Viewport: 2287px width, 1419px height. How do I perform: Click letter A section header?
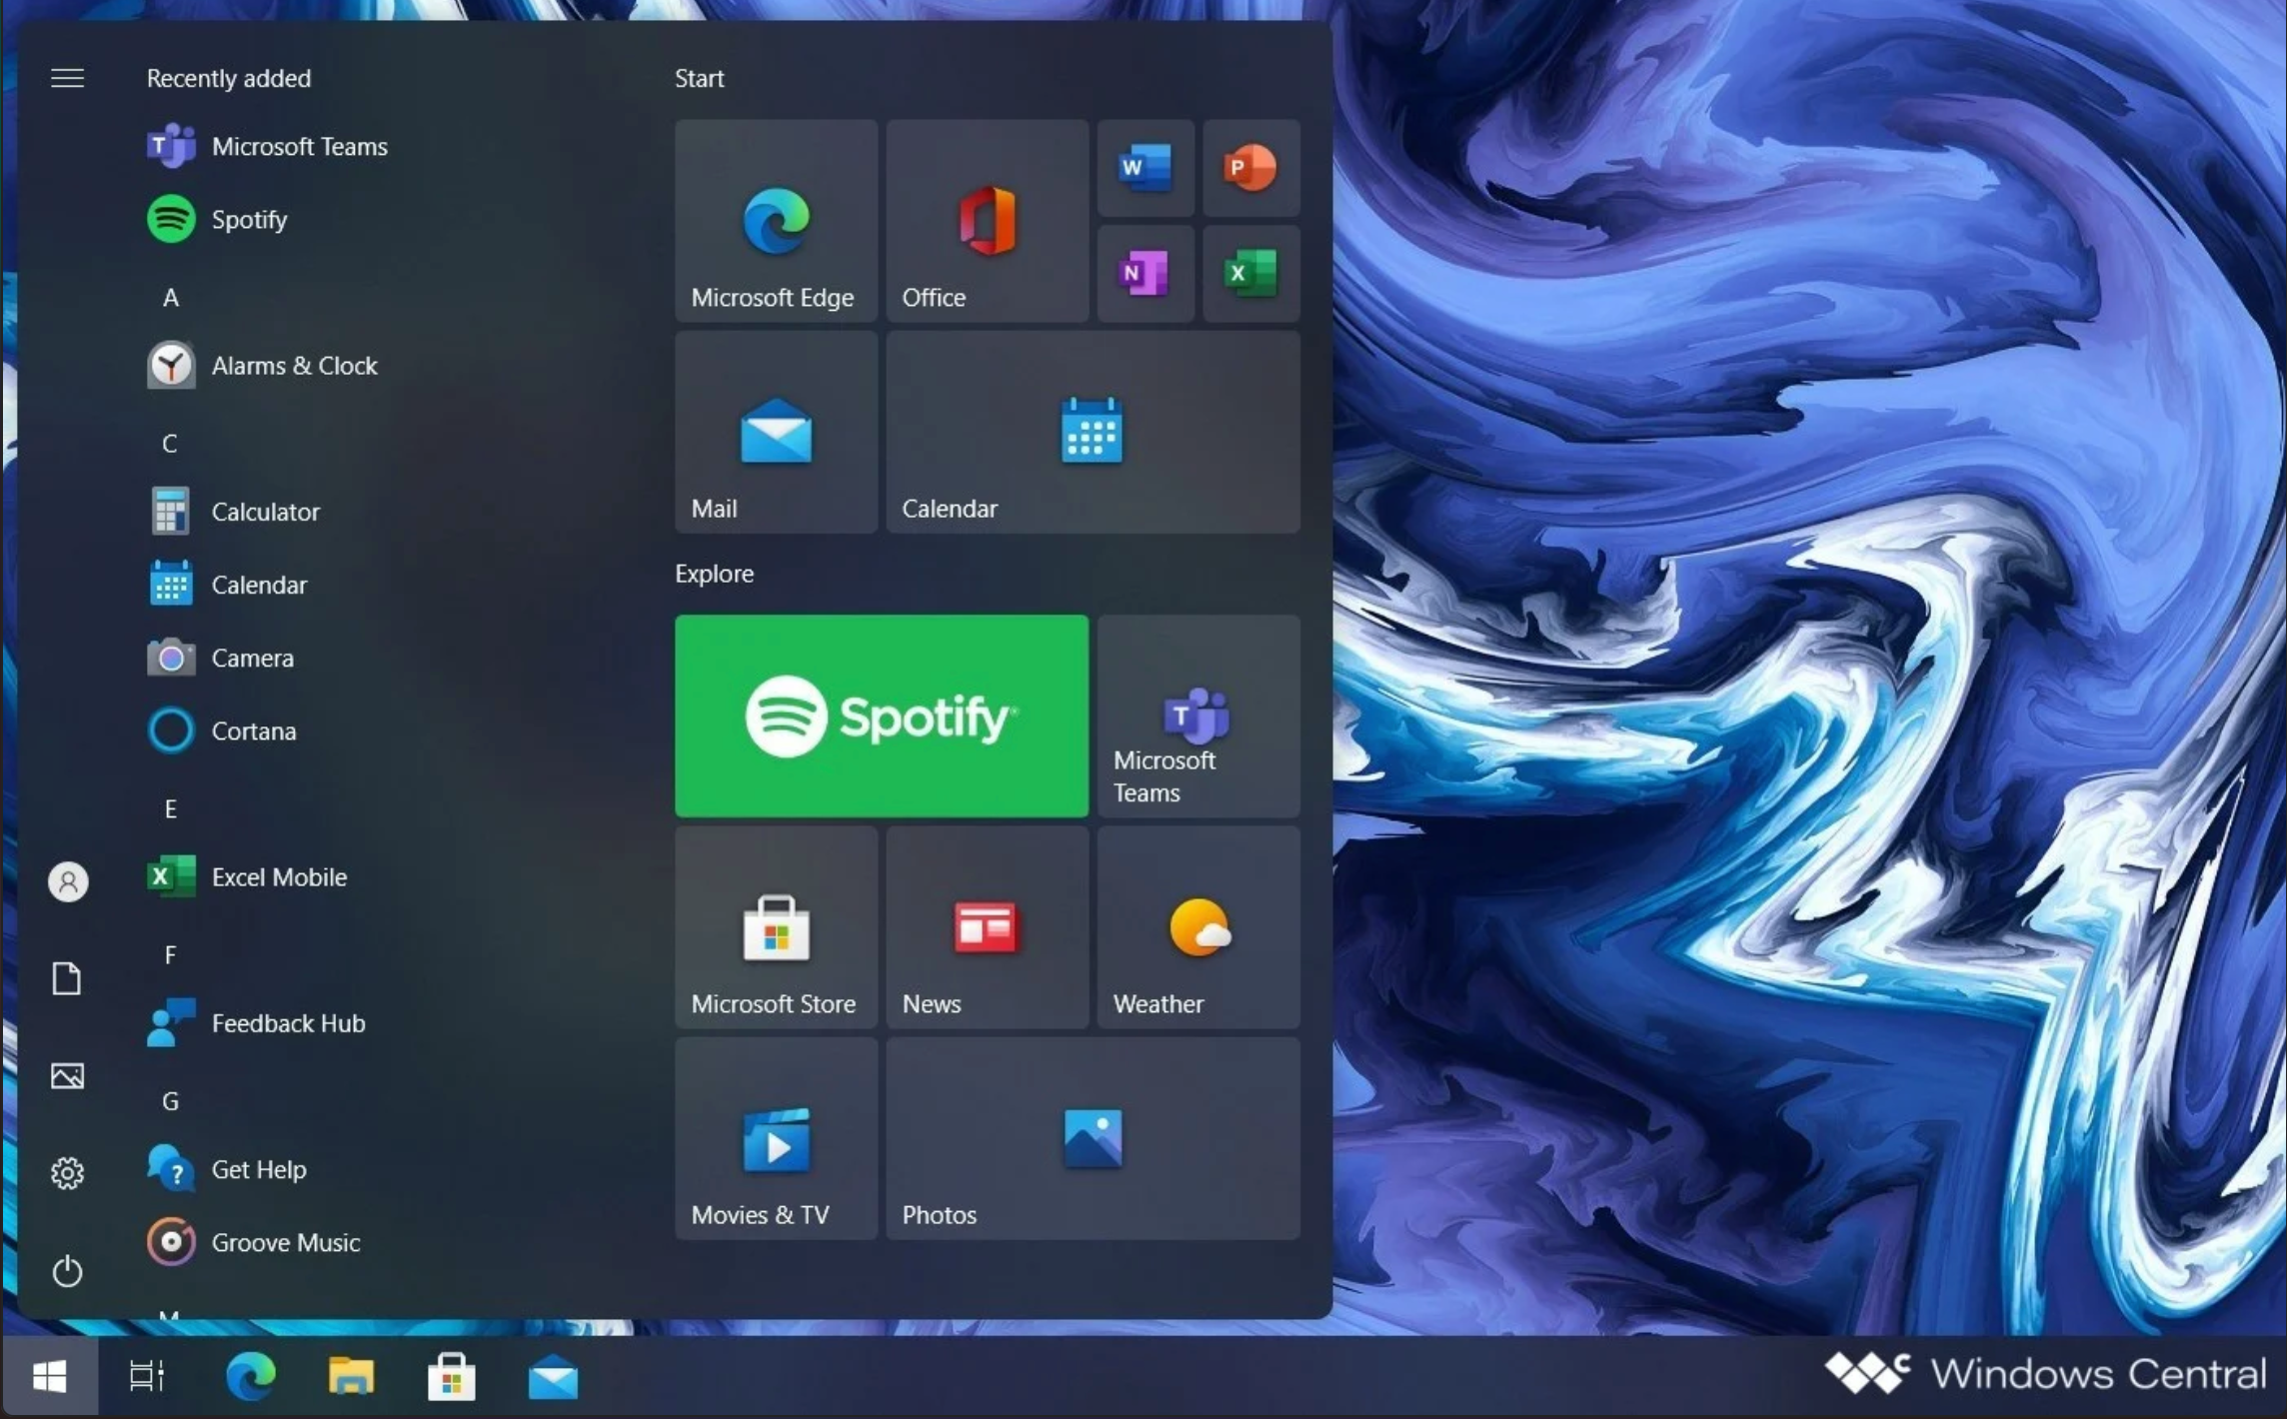point(171,298)
